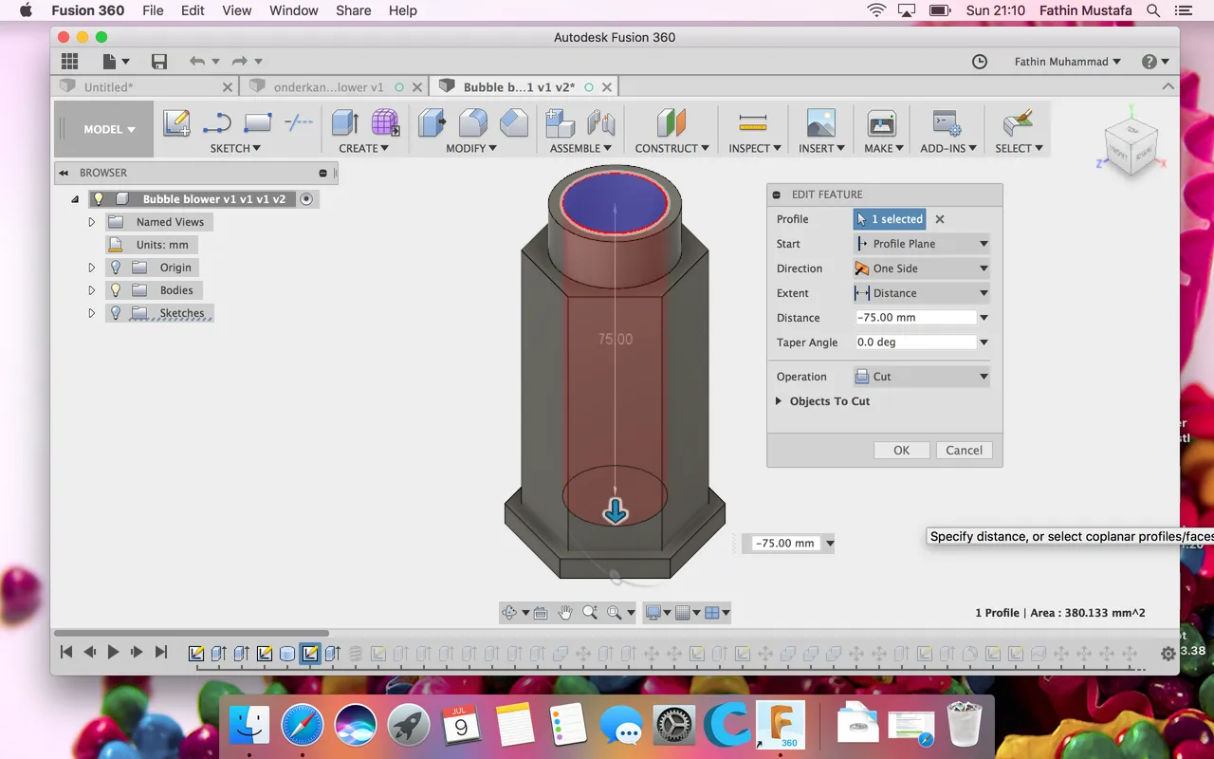Viewport: 1214px width, 759px height.
Task: Click the Save disk icon
Action: [159, 62]
